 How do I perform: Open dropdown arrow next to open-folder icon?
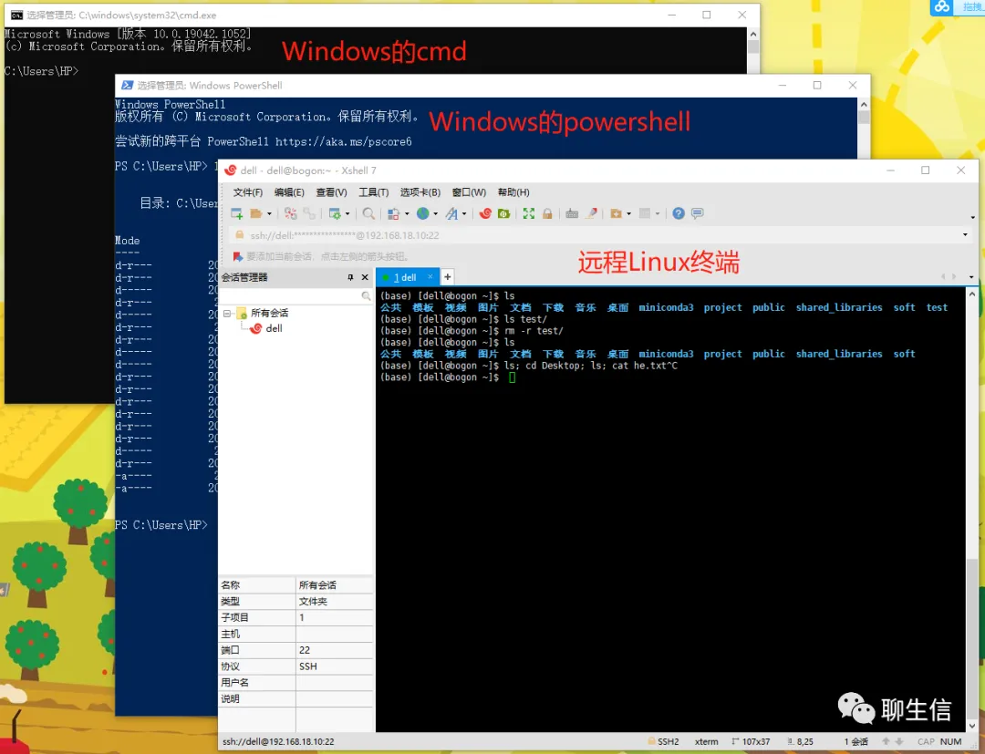(269, 214)
